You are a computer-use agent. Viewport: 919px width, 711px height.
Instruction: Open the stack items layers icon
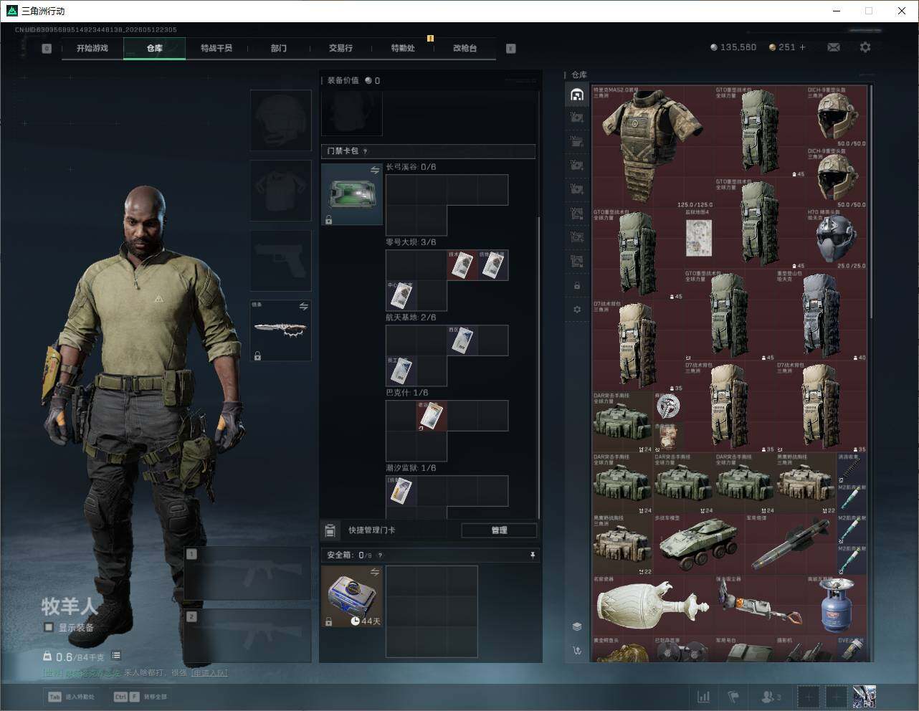pyautogui.click(x=577, y=626)
